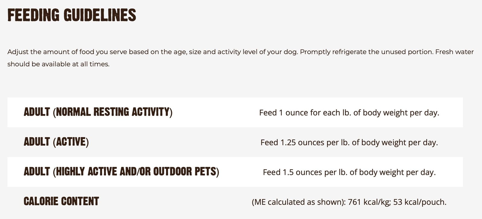Select Adult (Highly Active and/or Outdoor Pets) label
This screenshot has width=482, height=219.
tap(121, 172)
